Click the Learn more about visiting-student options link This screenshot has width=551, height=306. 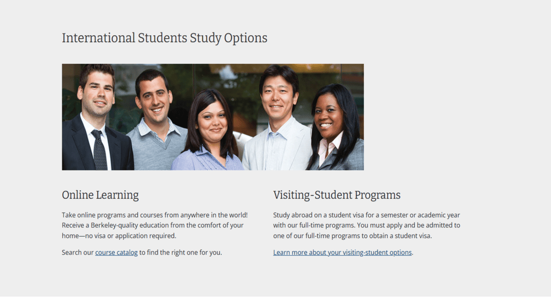[x=342, y=252]
